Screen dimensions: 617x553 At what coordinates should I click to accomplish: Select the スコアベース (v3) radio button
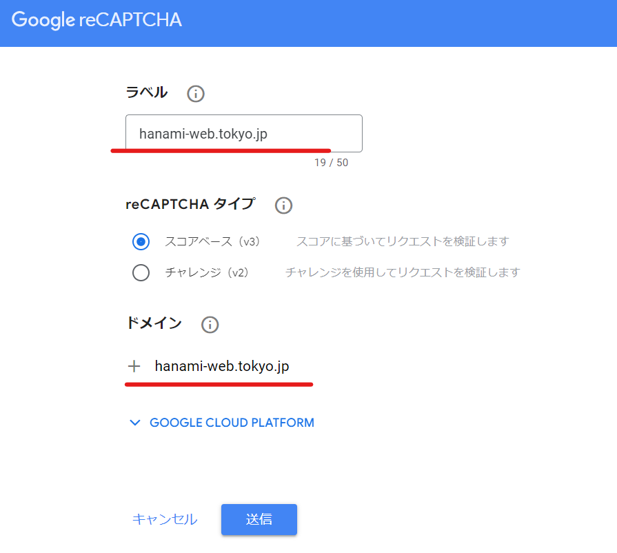point(141,242)
